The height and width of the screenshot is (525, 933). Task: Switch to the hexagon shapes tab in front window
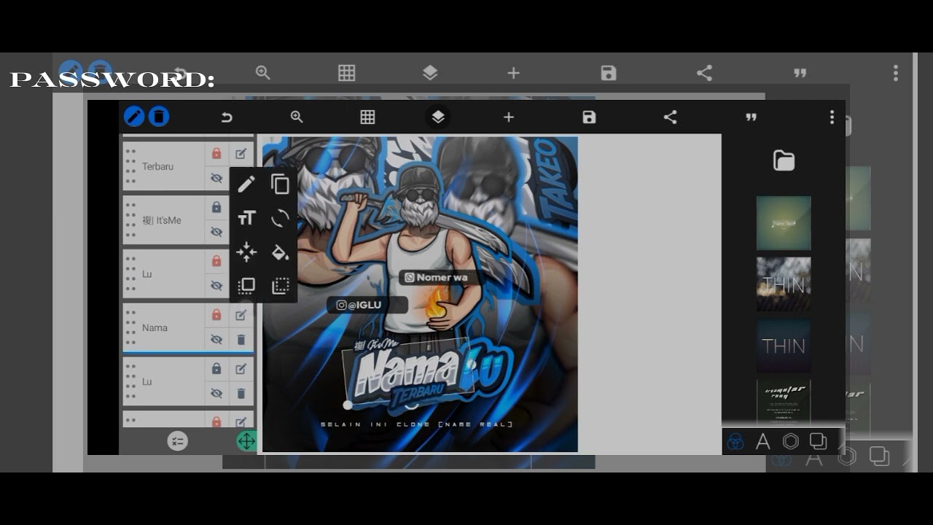click(x=791, y=441)
